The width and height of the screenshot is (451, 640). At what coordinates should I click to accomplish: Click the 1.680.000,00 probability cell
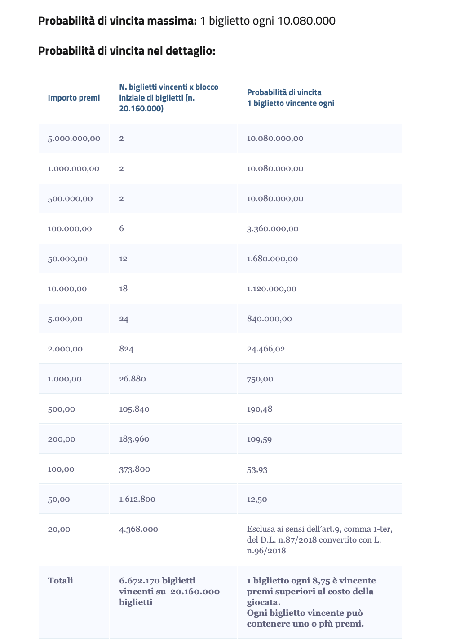coord(272,259)
